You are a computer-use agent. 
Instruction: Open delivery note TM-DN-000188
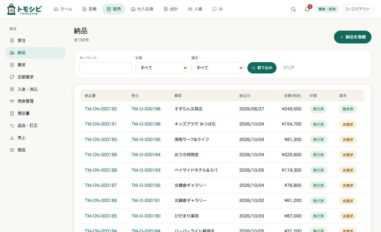pos(101,170)
